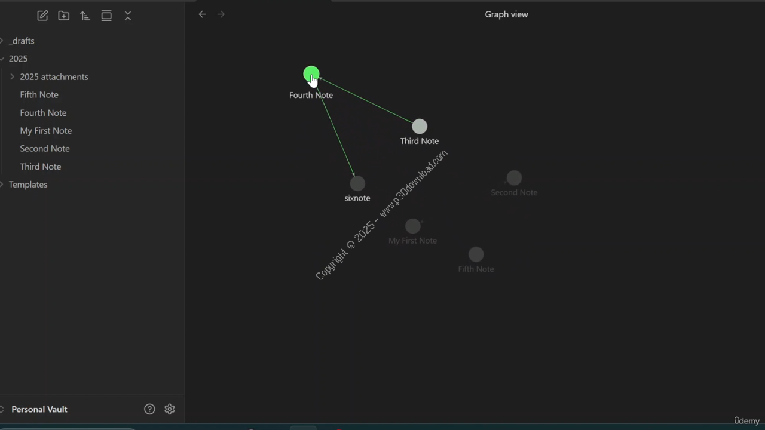Select the Fifth Note node in graph
This screenshot has height=430, width=765.
[476, 255]
